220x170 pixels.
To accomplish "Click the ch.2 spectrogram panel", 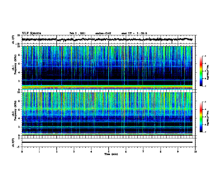I will (107, 114).
